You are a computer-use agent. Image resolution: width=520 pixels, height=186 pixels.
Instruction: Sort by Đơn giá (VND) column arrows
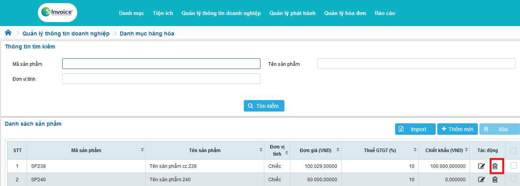point(338,150)
